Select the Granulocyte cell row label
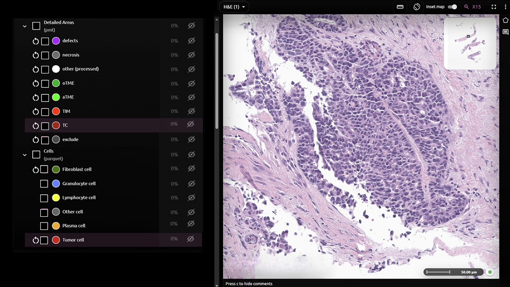Viewport: 510px width, 287px height. click(x=79, y=184)
